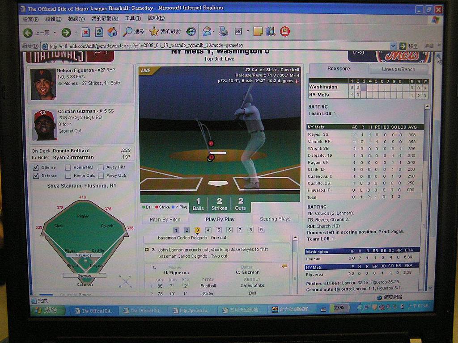Select the Play-By-Play tab
The image size is (458, 343).
[220, 219]
